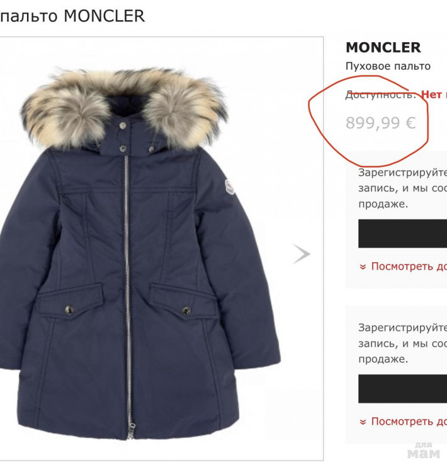The width and height of the screenshot is (447, 465).
Task: Expand upper double-chevron beside Посмотреть
Action: click(x=363, y=267)
